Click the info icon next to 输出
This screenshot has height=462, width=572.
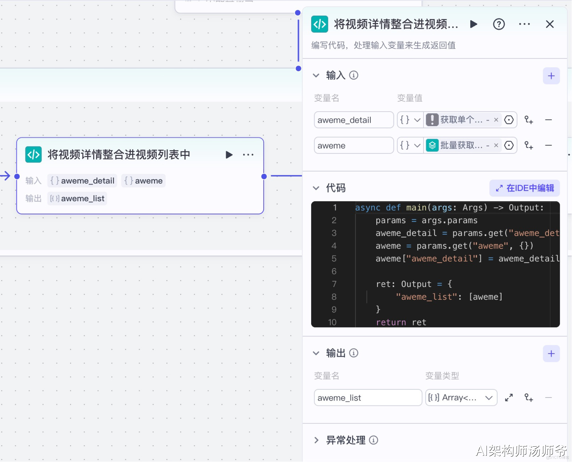click(x=354, y=353)
